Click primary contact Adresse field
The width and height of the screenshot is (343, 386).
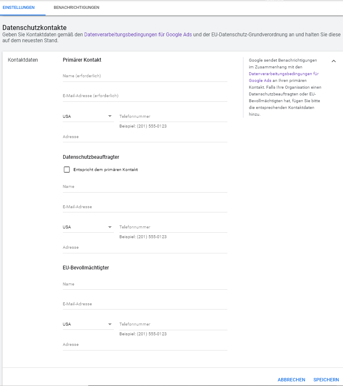tap(145, 137)
